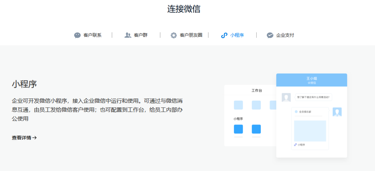Click the 客户群 people icon
This screenshot has width=375, height=171.
coord(128,35)
